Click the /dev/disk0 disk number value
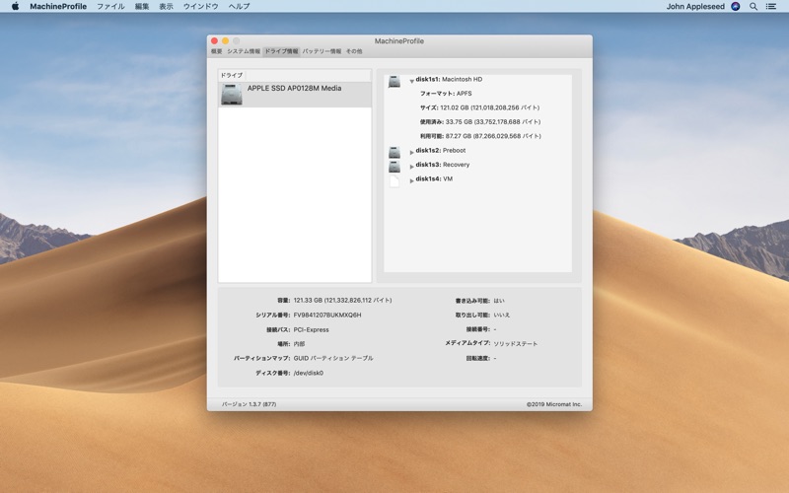This screenshot has width=789, height=493. [308, 373]
